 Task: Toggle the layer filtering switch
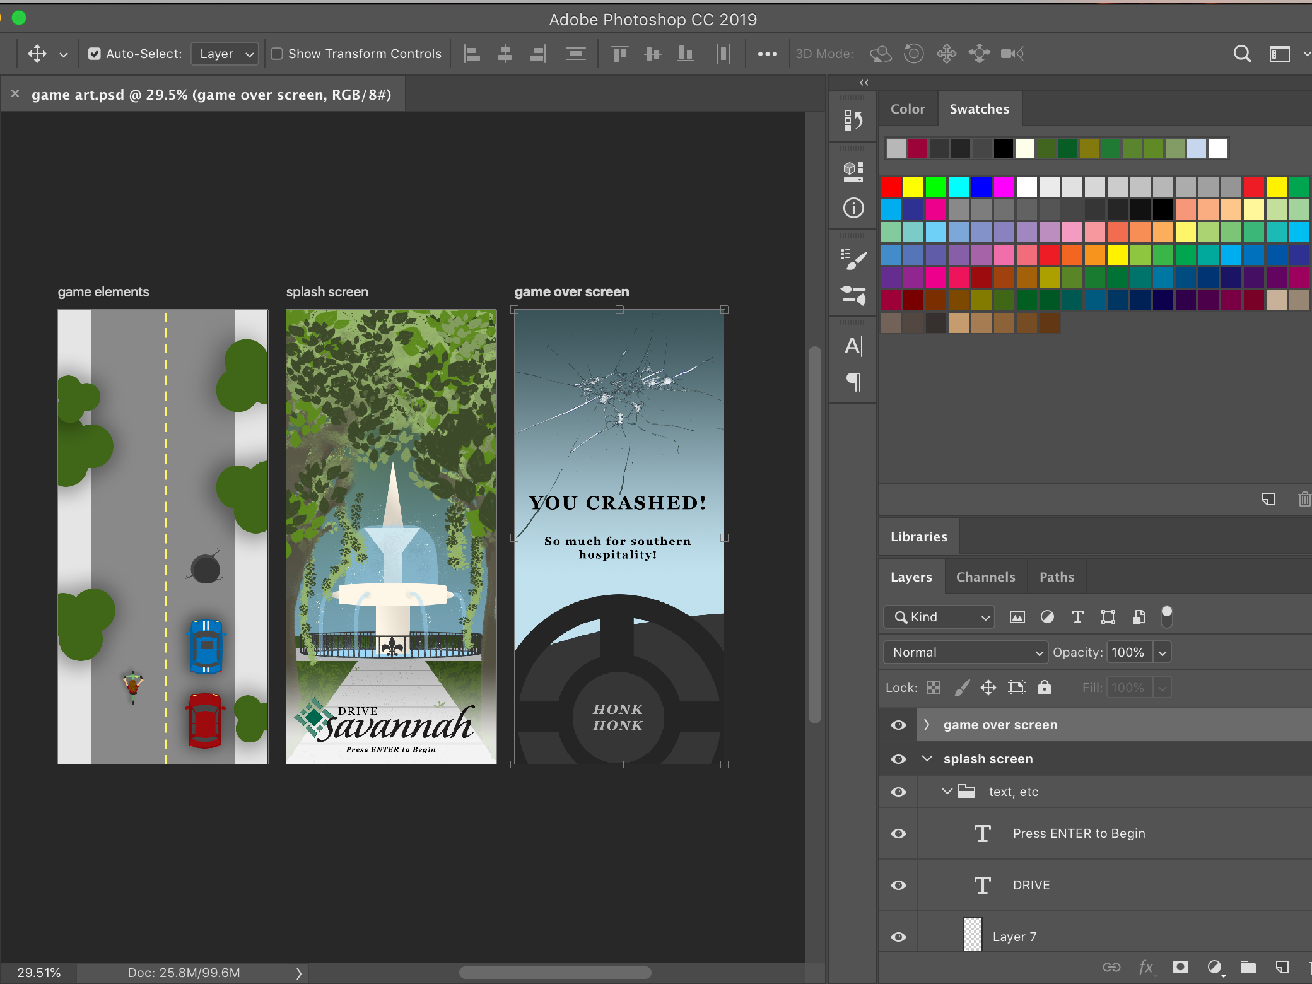[x=1167, y=617]
